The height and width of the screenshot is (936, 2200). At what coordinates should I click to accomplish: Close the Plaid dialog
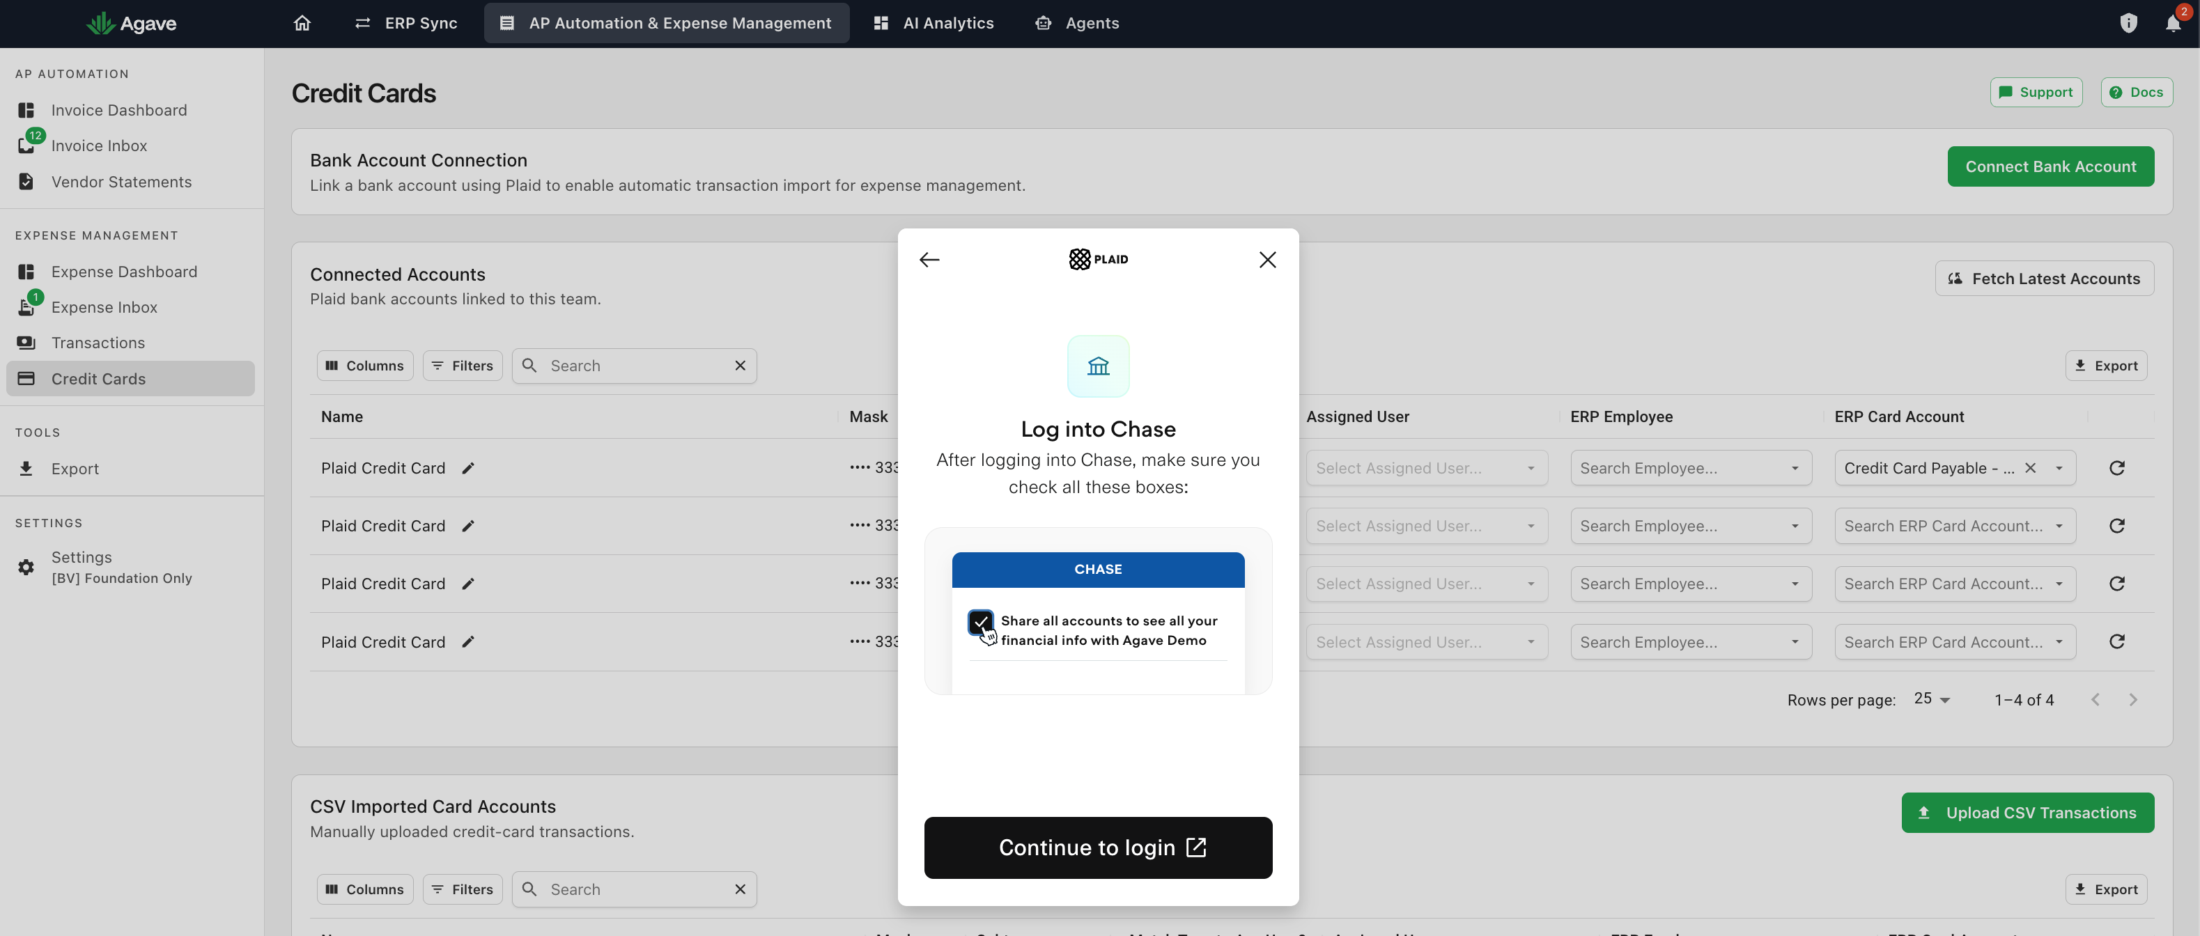click(x=1267, y=260)
